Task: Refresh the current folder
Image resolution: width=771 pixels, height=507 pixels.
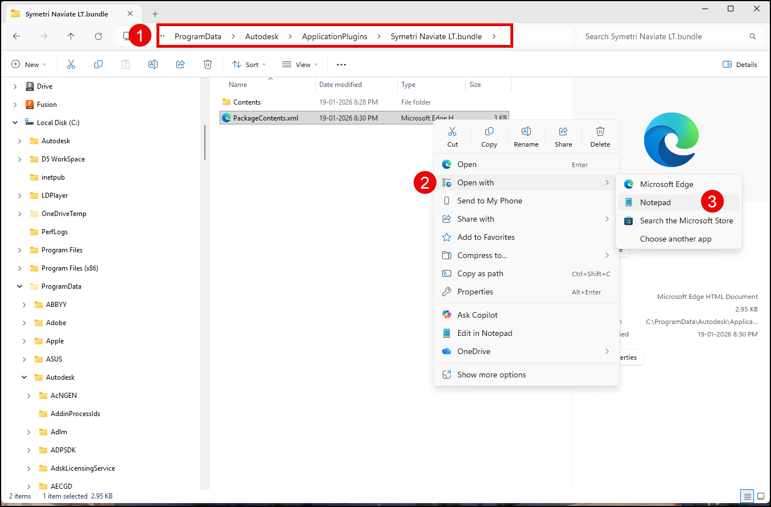Action: (98, 36)
